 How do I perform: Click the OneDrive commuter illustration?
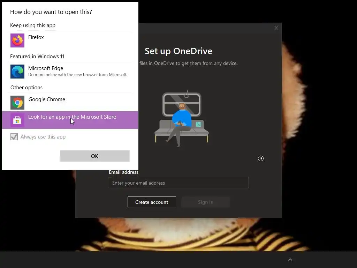(182, 119)
